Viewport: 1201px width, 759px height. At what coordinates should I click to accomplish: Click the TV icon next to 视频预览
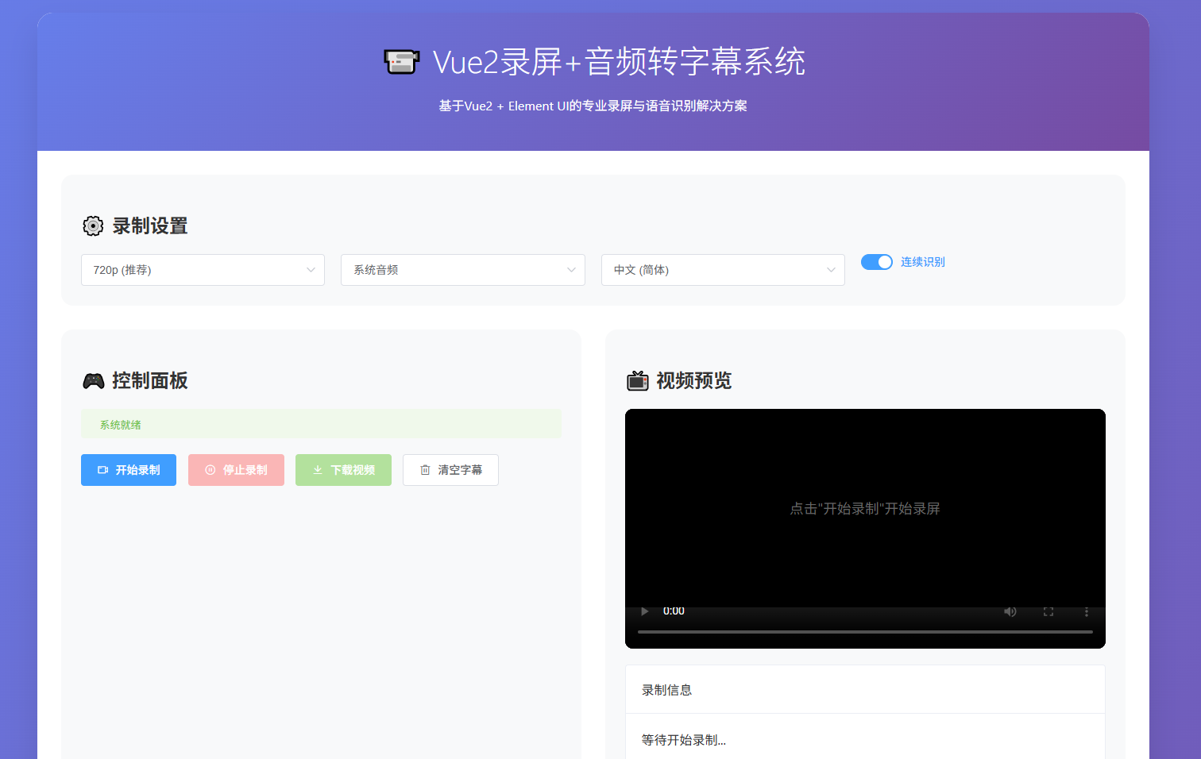(x=638, y=380)
